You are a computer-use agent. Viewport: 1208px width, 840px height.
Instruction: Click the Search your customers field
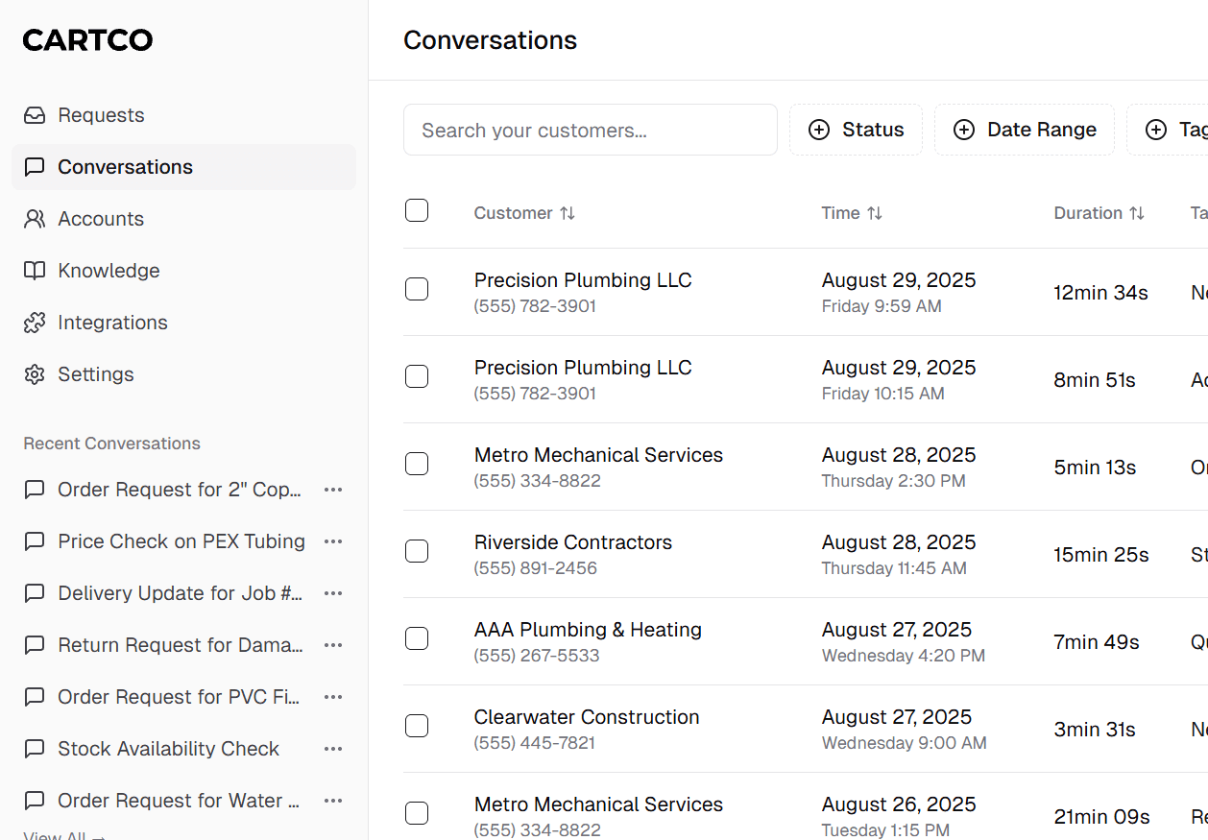click(x=590, y=130)
